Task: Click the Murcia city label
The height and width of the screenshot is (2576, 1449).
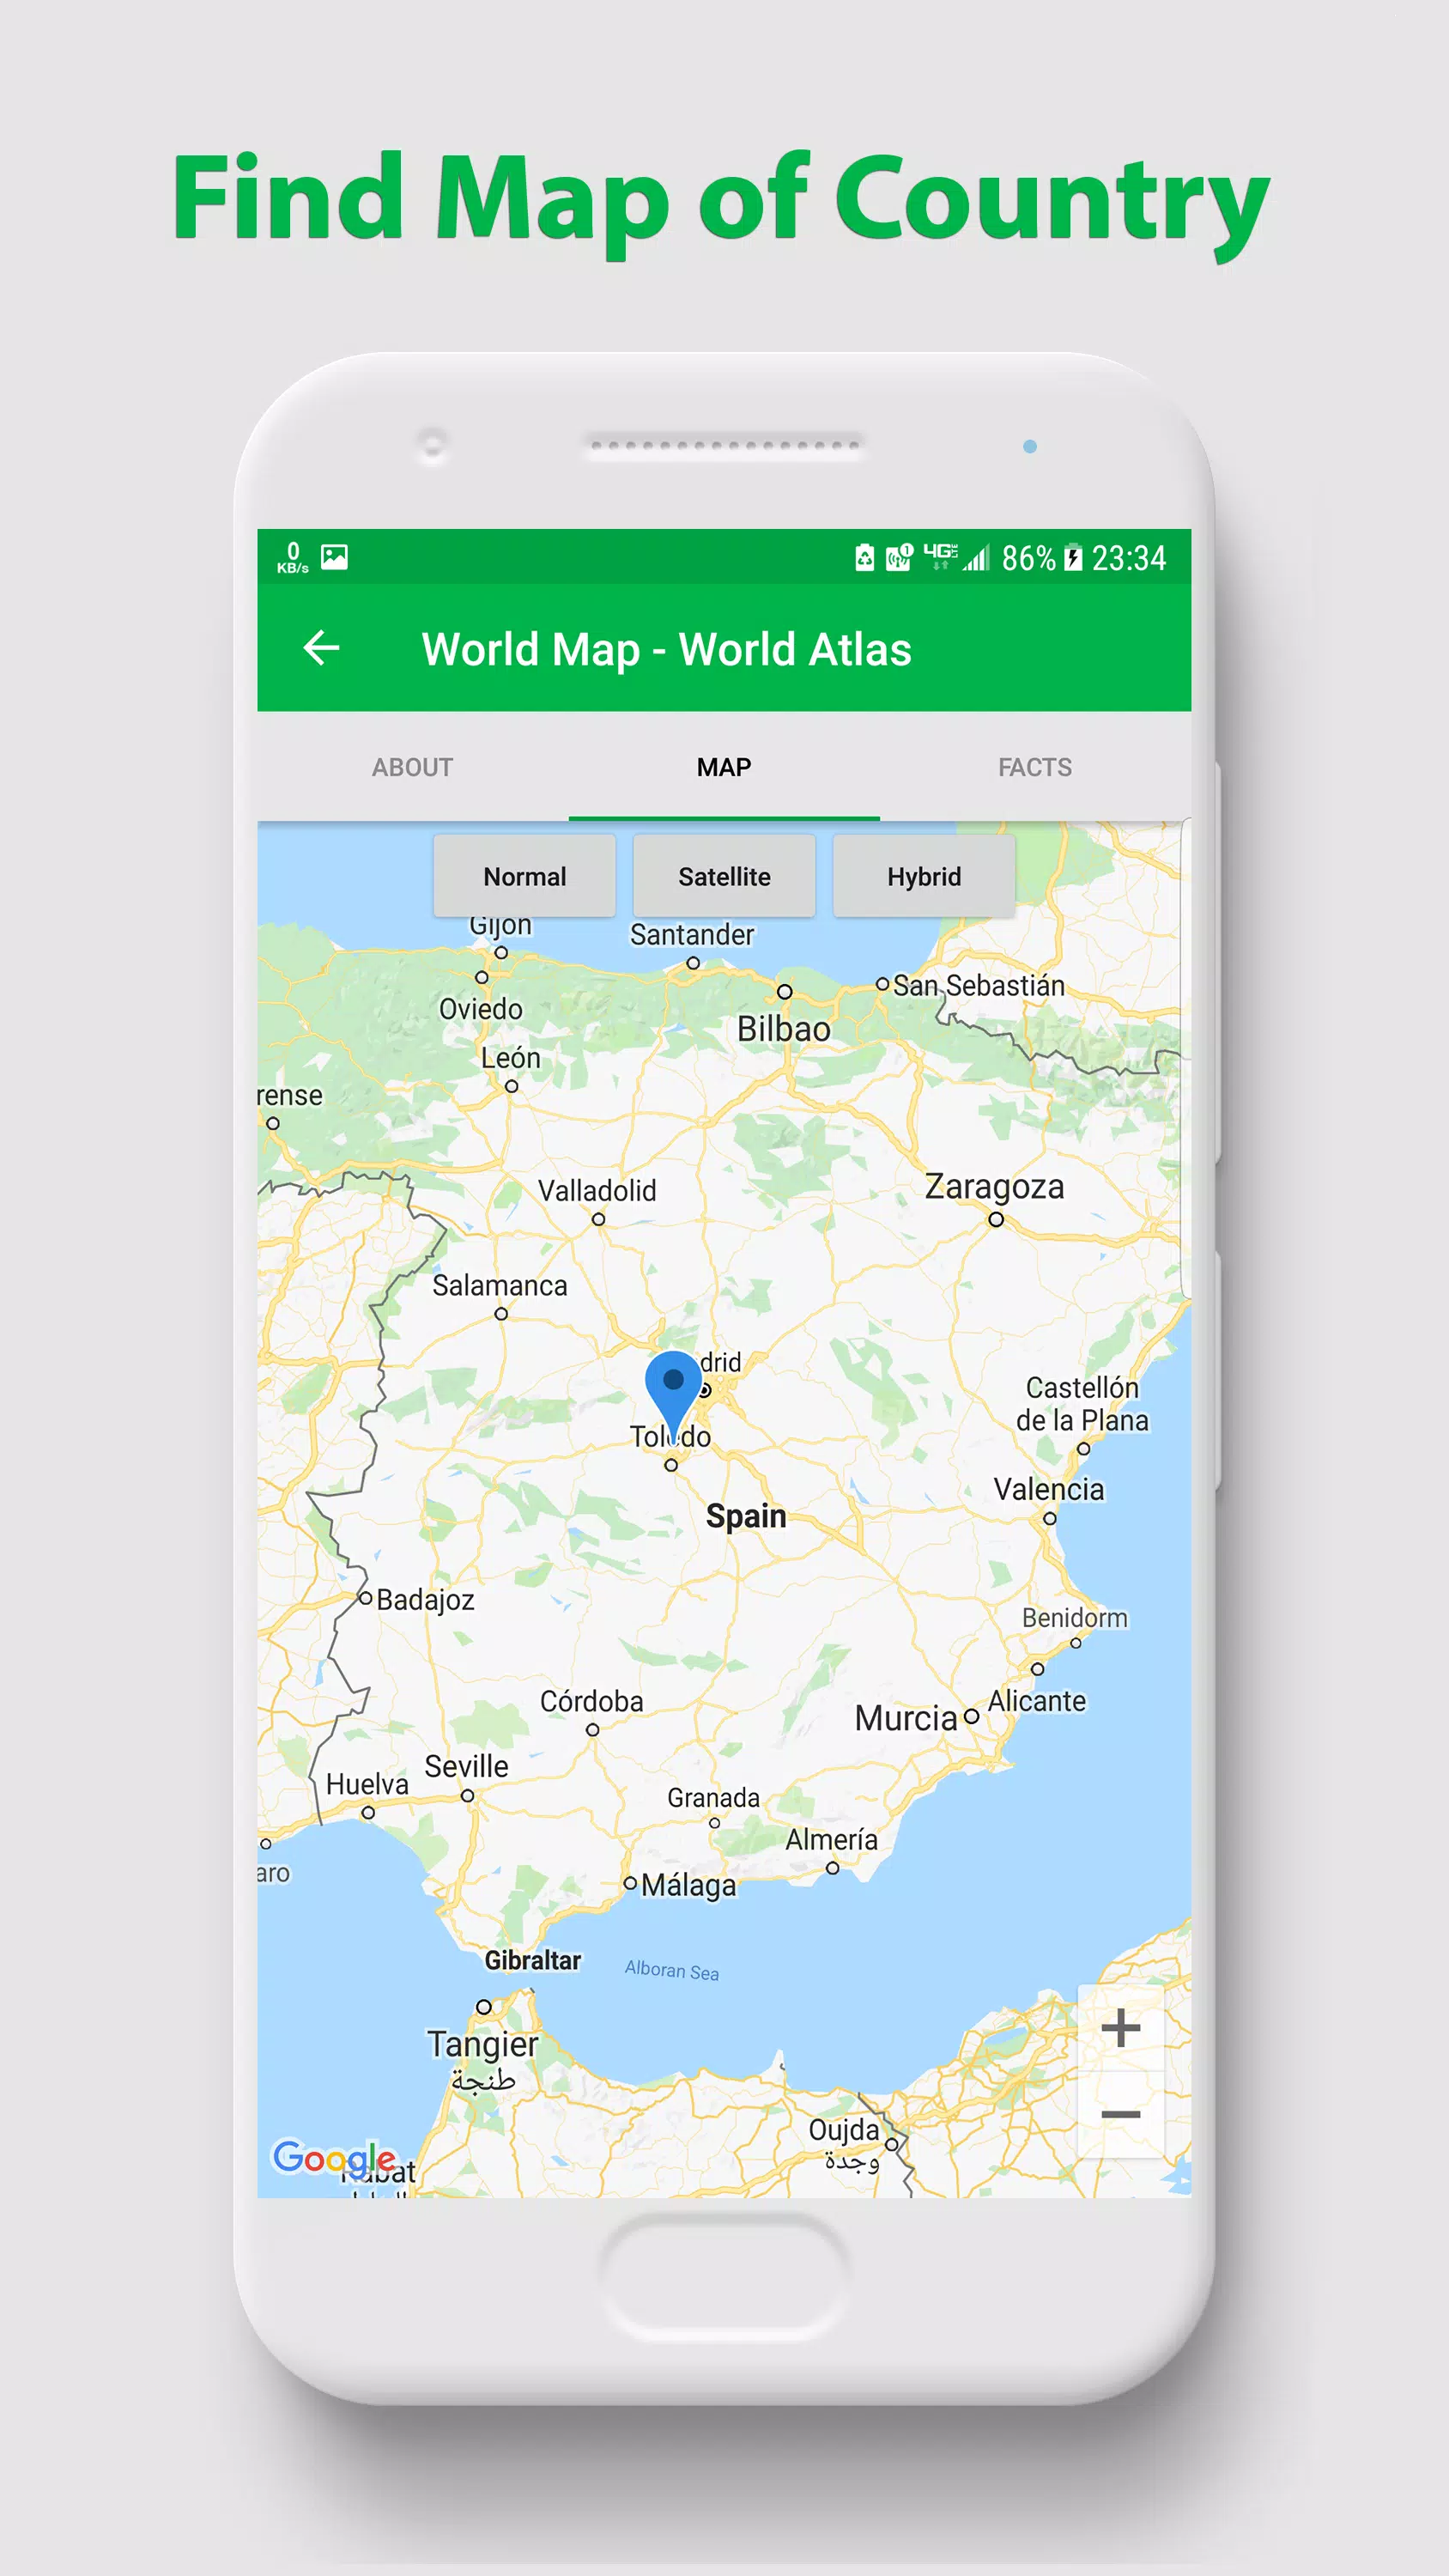Action: (906, 1719)
